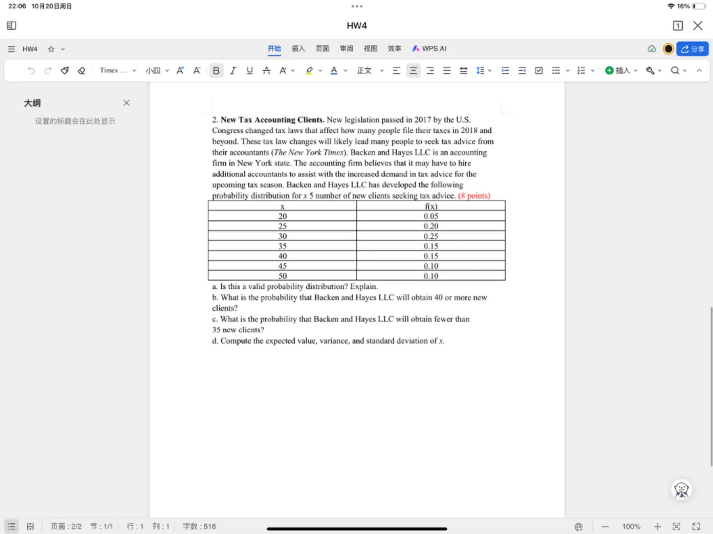
Task: Close the 大纲 outline panel
Action: click(127, 103)
